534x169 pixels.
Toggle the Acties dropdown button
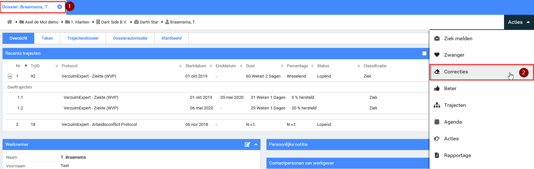tap(519, 22)
